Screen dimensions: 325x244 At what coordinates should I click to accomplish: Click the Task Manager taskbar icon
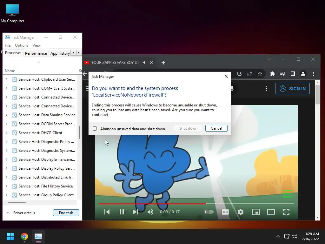point(38,236)
